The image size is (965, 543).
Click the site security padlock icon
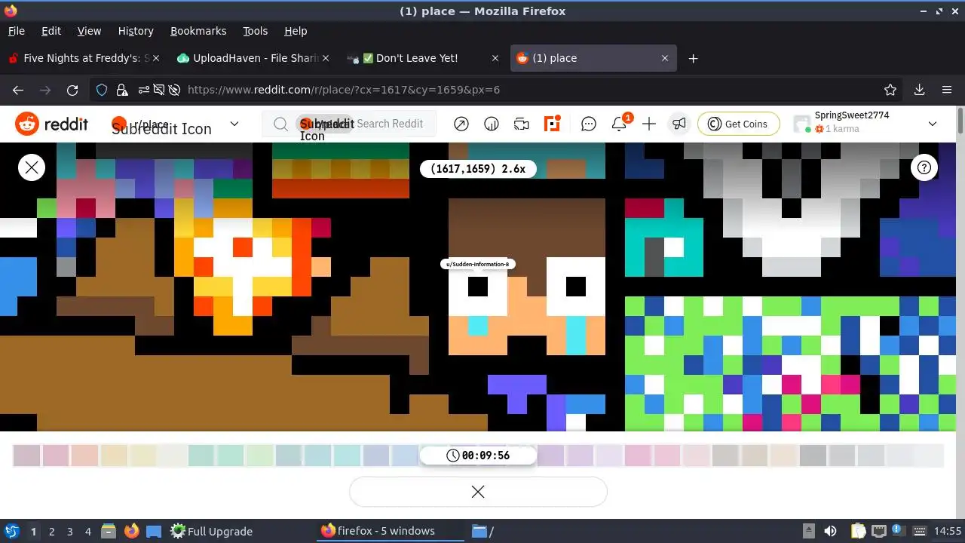[122, 90]
